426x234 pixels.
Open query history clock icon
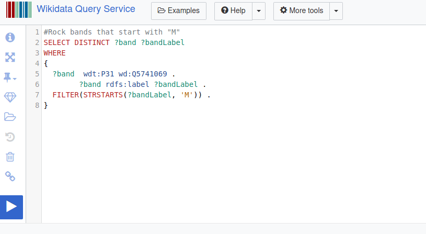coord(10,137)
